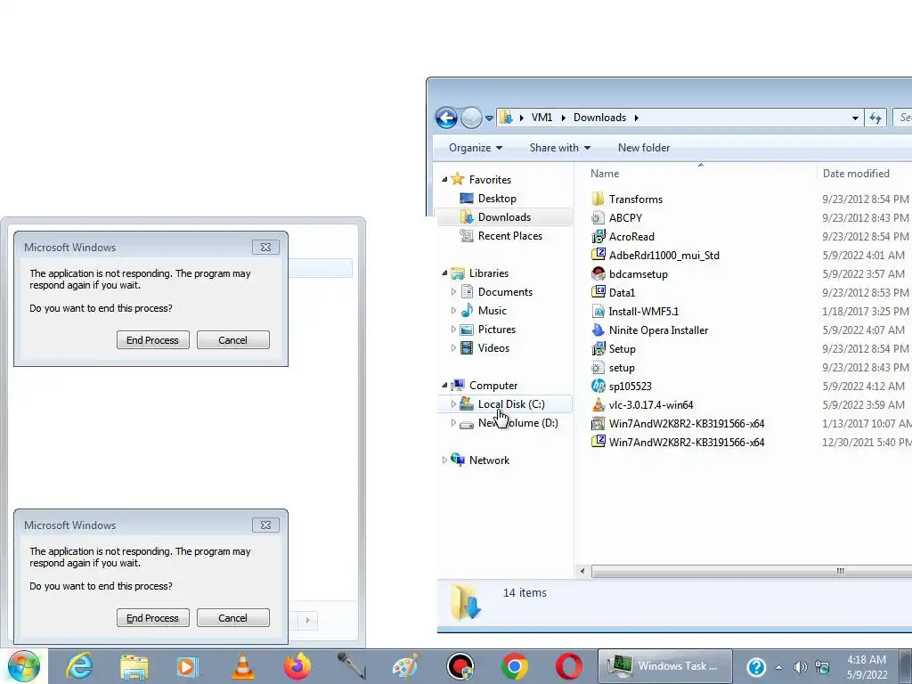Viewport: 912px width, 684px height.
Task: Select Win7AndW2K8R2 file dated 1/13/2017
Action: pyautogui.click(x=687, y=423)
